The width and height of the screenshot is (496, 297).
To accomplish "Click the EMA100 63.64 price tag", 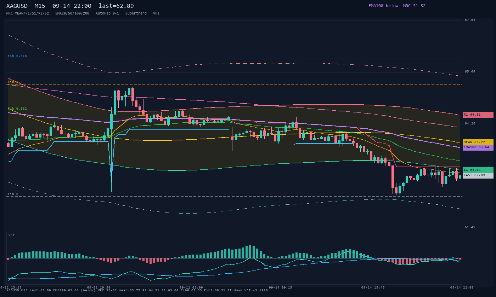I will coord(478,147).
